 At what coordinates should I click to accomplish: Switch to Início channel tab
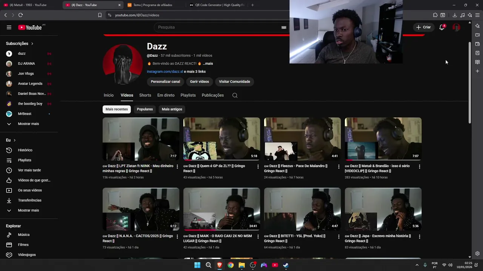point(109,95)
